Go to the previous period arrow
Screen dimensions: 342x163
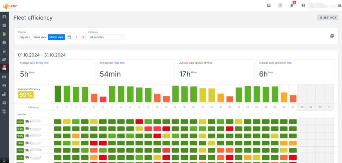pyautogui.click(x=76, y=37)
